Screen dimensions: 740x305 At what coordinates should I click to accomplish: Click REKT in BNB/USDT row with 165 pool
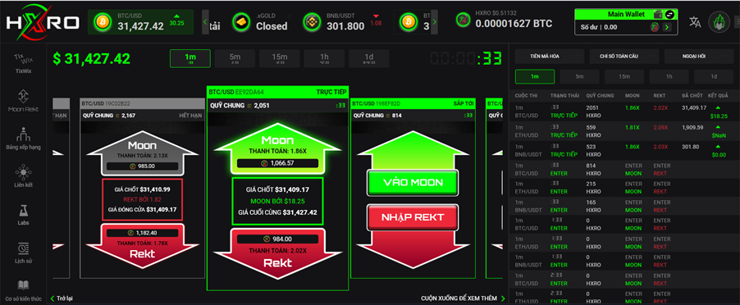(660, 210)
